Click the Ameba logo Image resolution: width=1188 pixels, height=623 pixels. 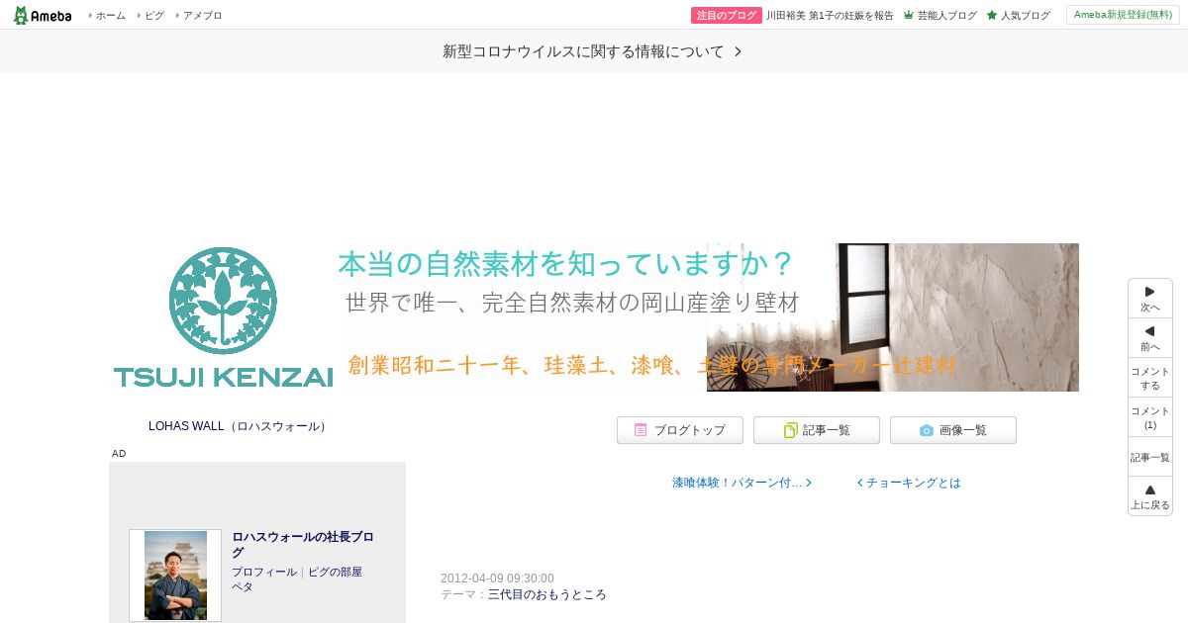(x=43, y=15)
